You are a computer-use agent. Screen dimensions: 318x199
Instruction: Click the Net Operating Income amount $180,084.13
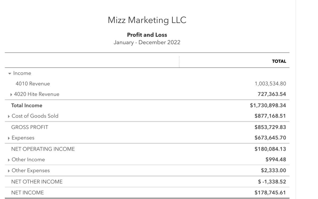[x=270, y=149]
